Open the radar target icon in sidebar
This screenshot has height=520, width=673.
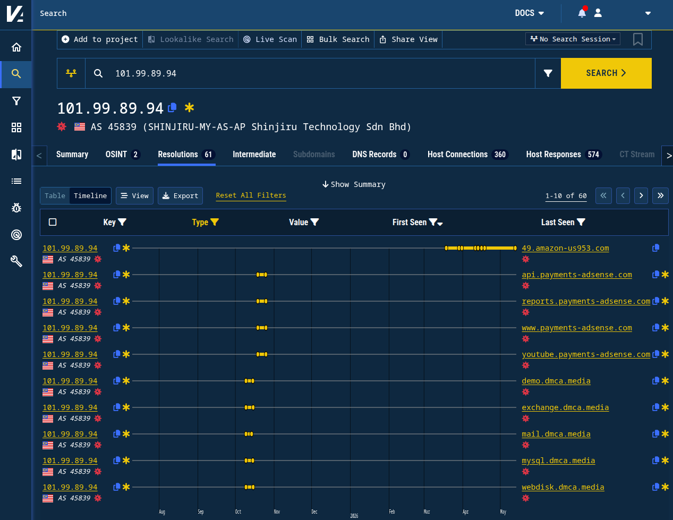[x=16, y=235]
